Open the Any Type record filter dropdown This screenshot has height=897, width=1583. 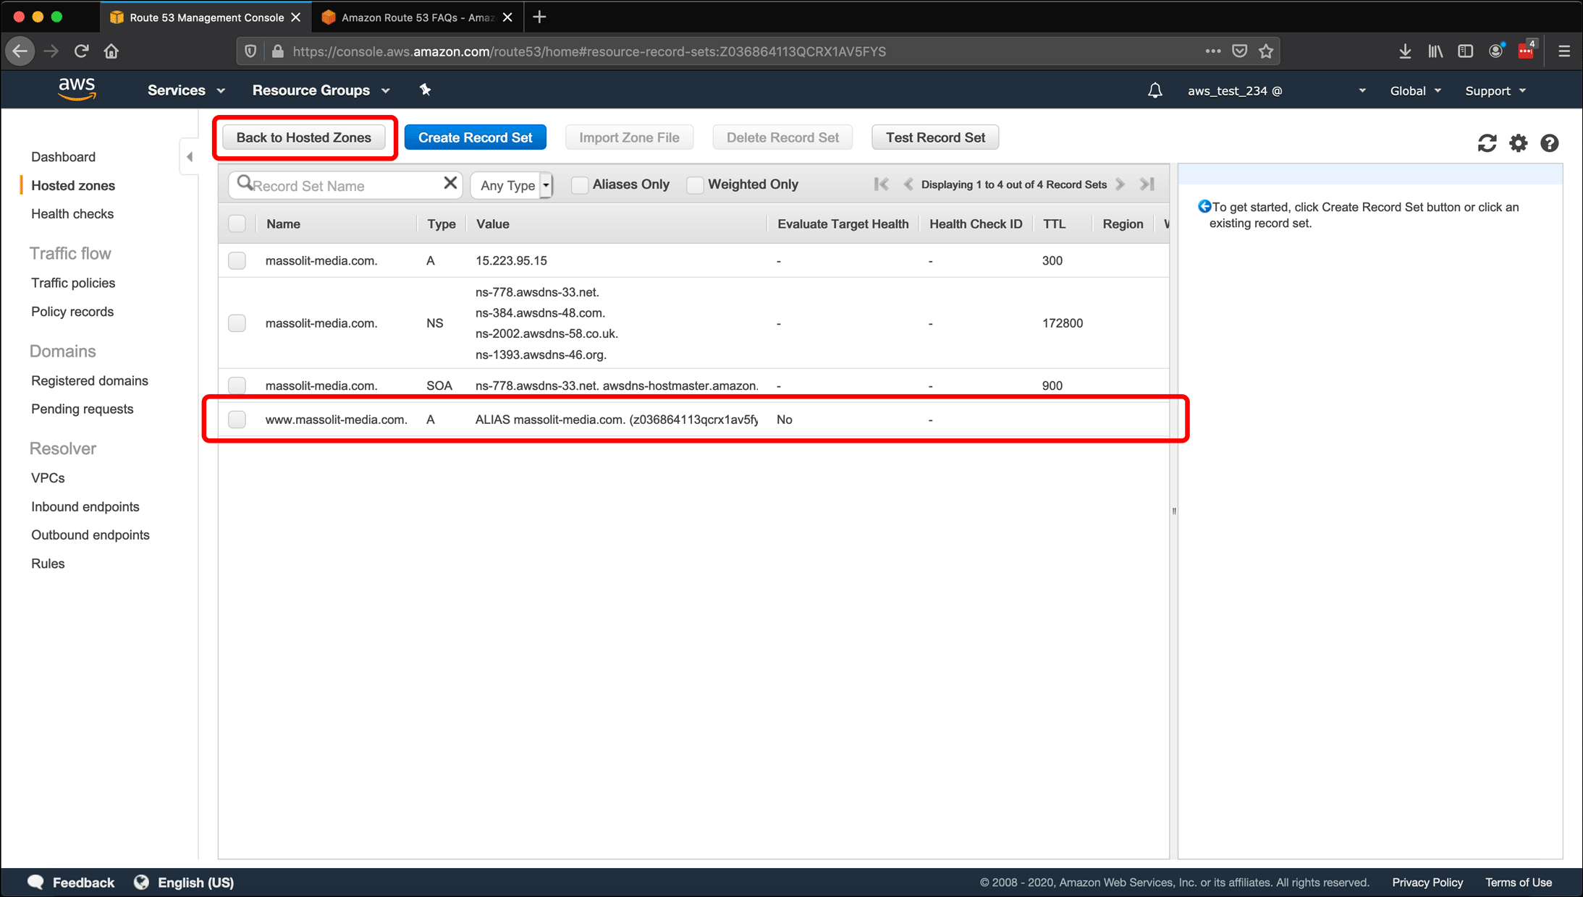[x=512, y=185]
